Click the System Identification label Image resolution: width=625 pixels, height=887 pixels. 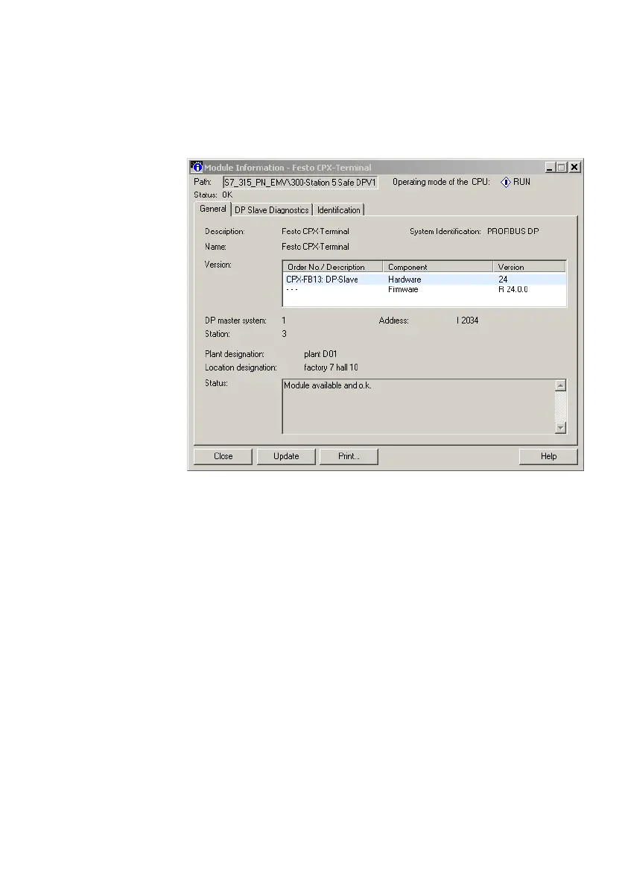click(445, 231)
